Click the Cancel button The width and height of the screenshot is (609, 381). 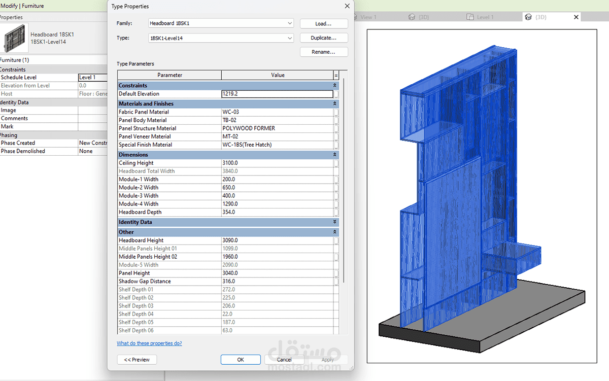(284, 359)
